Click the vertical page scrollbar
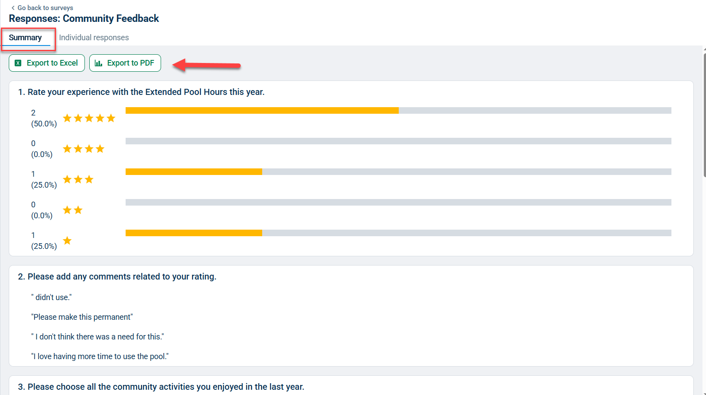706x395 pixels. click(704, 115)
